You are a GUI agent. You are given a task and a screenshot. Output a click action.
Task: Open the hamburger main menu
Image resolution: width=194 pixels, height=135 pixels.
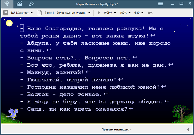pyautogui.click(x=160, y=3)
